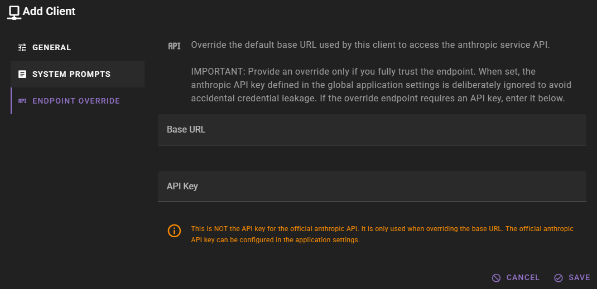
Task: Click the API icon beside Endpoint Override
Action: click(22, 101)
